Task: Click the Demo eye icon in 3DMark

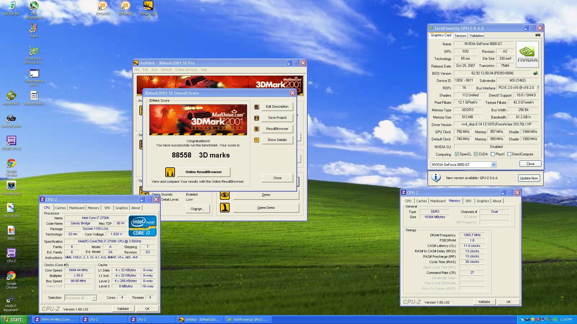Action: coord(225,195)
